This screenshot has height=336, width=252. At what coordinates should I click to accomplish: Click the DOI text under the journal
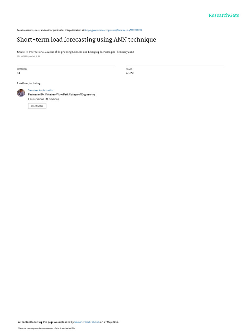pos(29,56)
